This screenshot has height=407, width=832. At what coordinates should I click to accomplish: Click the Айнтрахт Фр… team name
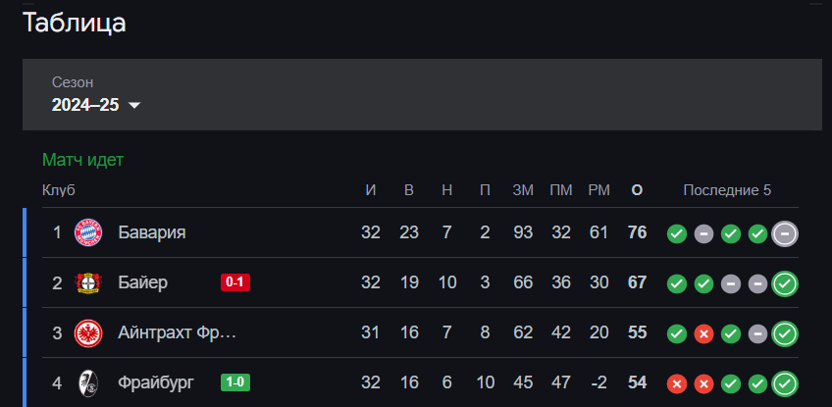[178, 333]
